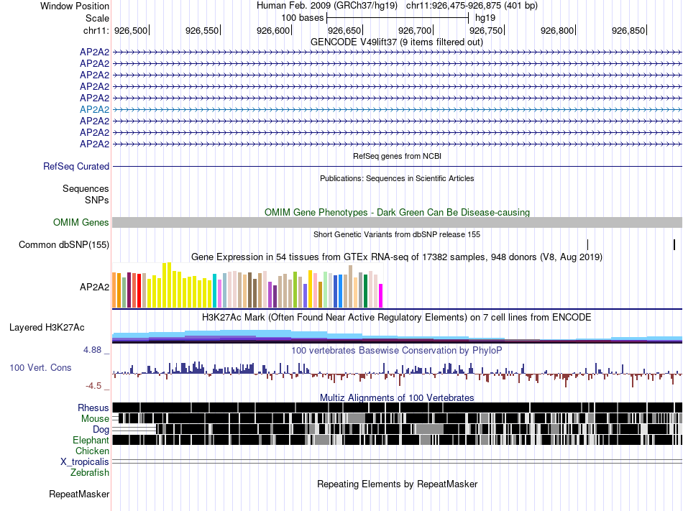Click the RefSeq Curated track label

76,166
